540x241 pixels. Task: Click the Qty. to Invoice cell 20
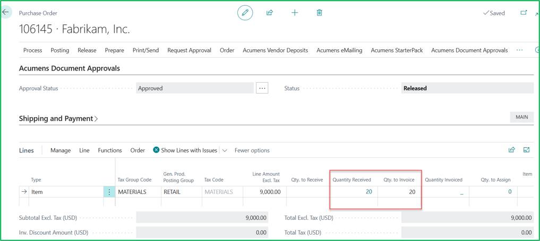(x=400, y=192)
